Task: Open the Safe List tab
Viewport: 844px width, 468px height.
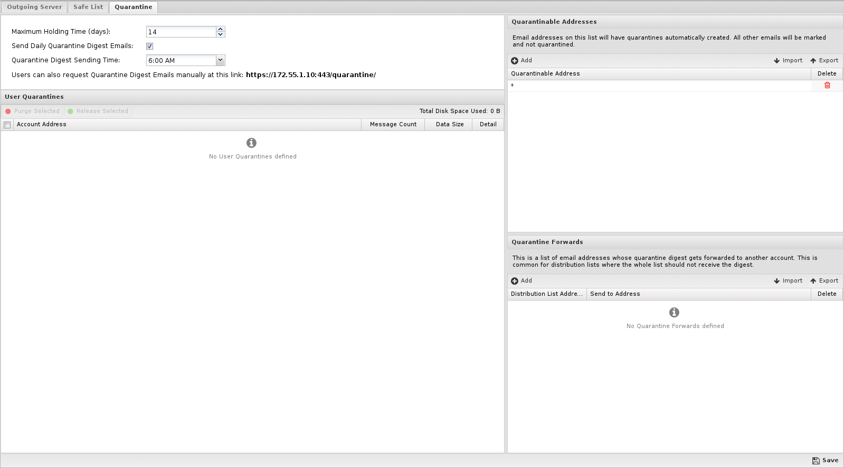Action: click(88, 7)
